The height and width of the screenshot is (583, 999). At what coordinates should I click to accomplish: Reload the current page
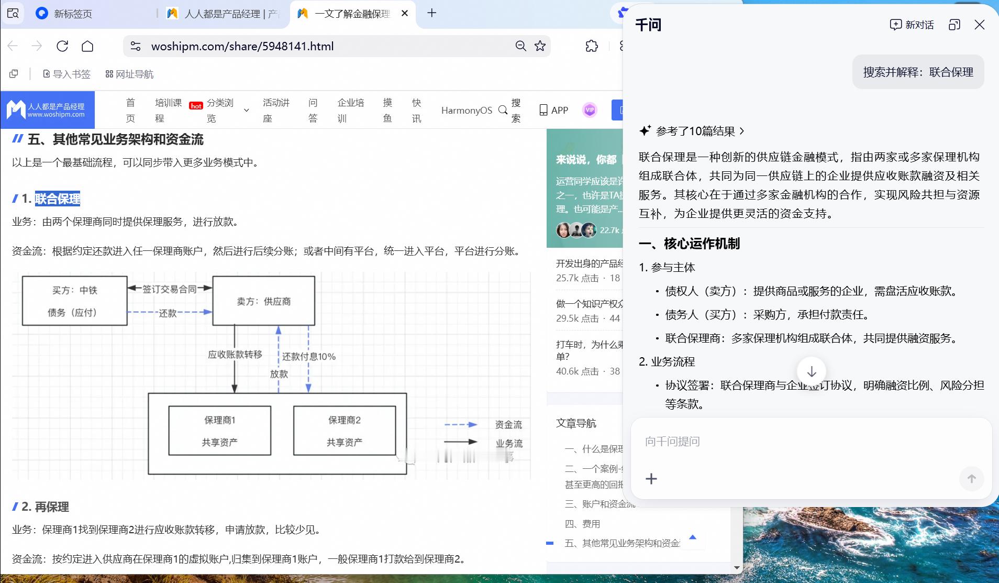62,46
